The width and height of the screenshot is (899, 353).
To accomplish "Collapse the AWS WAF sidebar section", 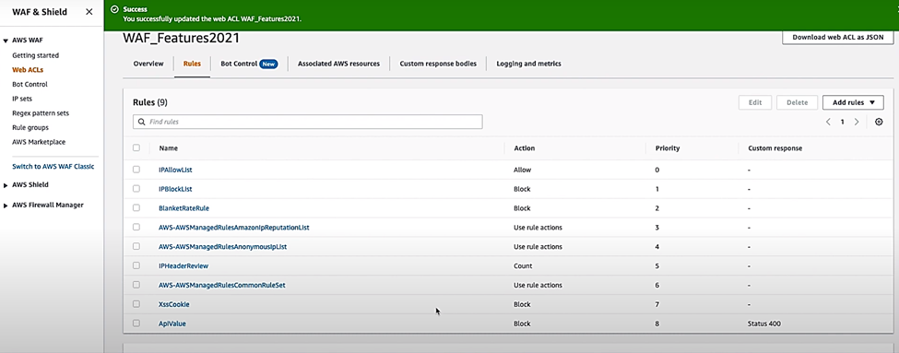I will [x=6, y=41].
